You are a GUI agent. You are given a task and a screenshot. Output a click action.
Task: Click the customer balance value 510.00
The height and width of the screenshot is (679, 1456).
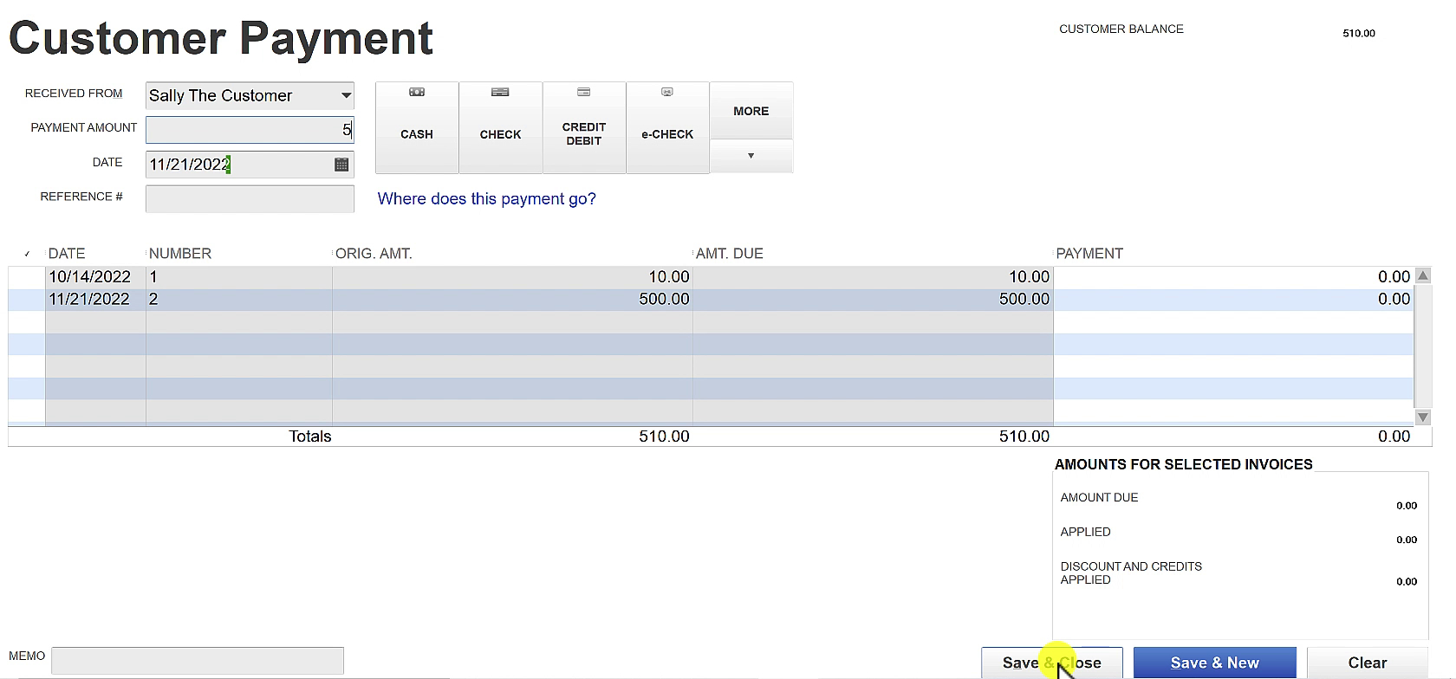pyautogui.click(x=1359, y=33)
